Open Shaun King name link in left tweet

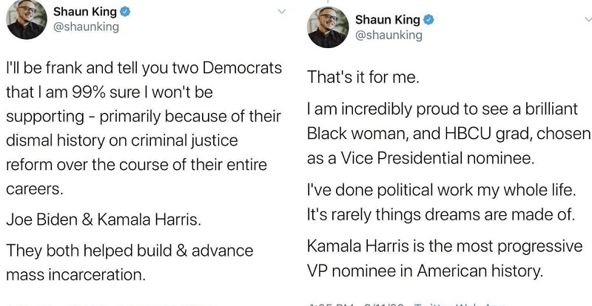click(x=85, y=12)
